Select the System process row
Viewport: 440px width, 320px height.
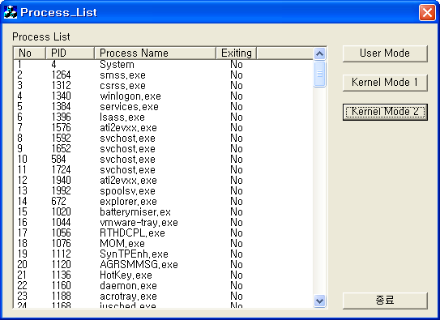(x=164, y=65)
